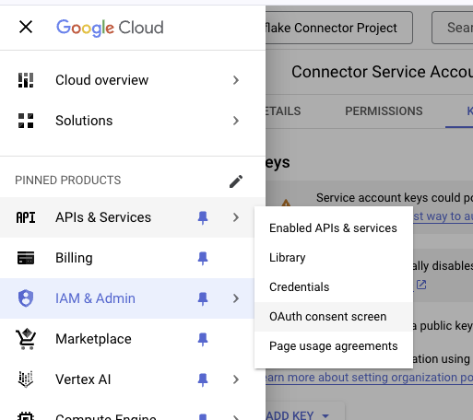
Task: Click the Billing credit card icon
Action: tap(26, 258)
